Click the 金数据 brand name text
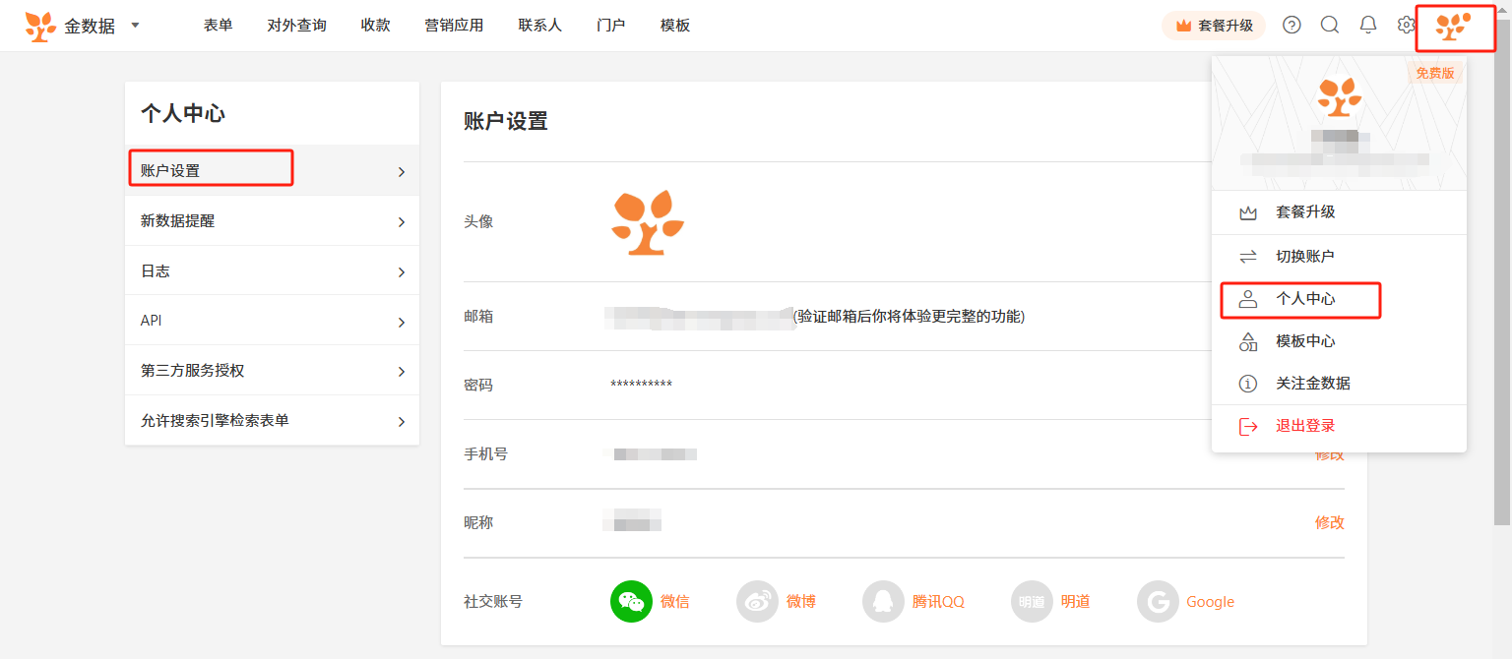The height and width of the screenshot is (659, 1512). coord(90,27)
